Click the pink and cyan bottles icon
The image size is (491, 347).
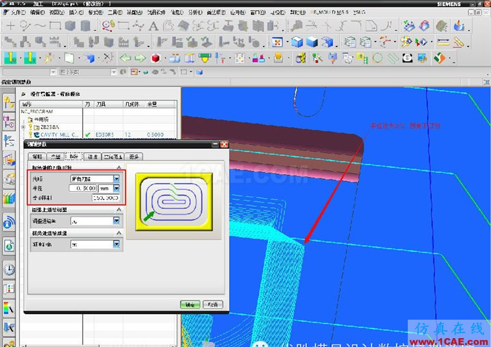coord(258,58)
